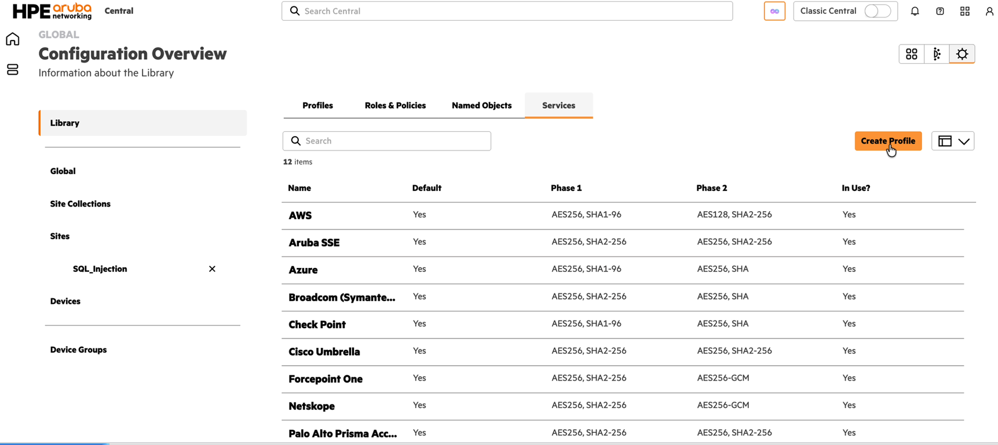
Task: Click Azure Phase 1 value AES256, SHA1-96
Action: [x=586, y=269]
